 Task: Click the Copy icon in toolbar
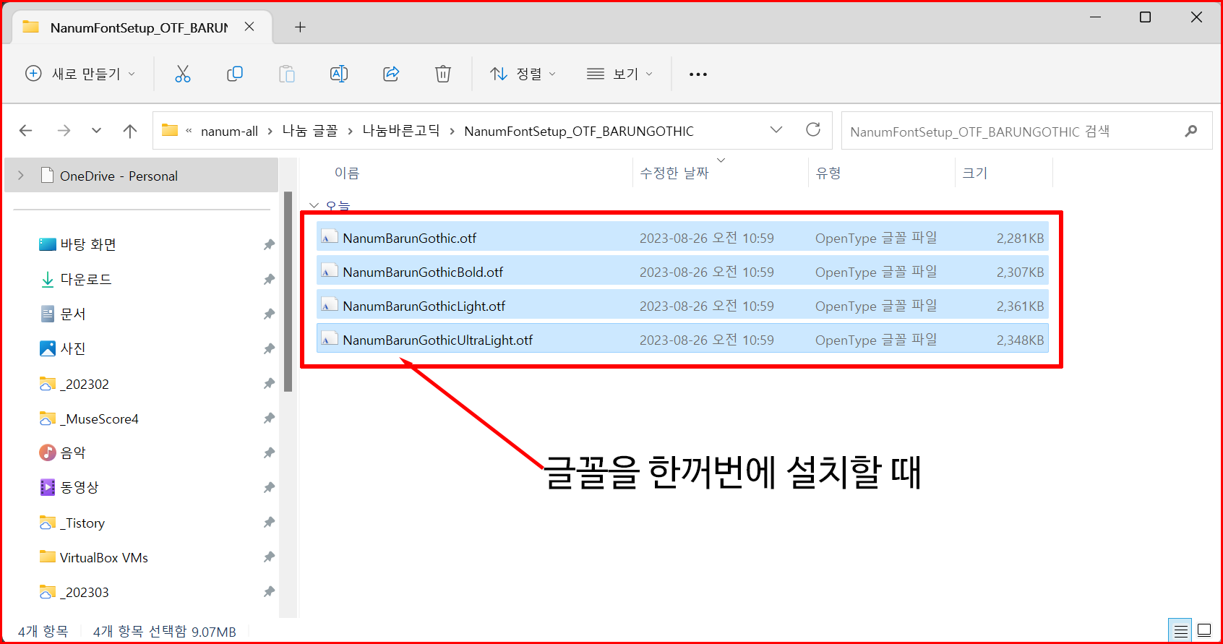(x=235, y=74)
